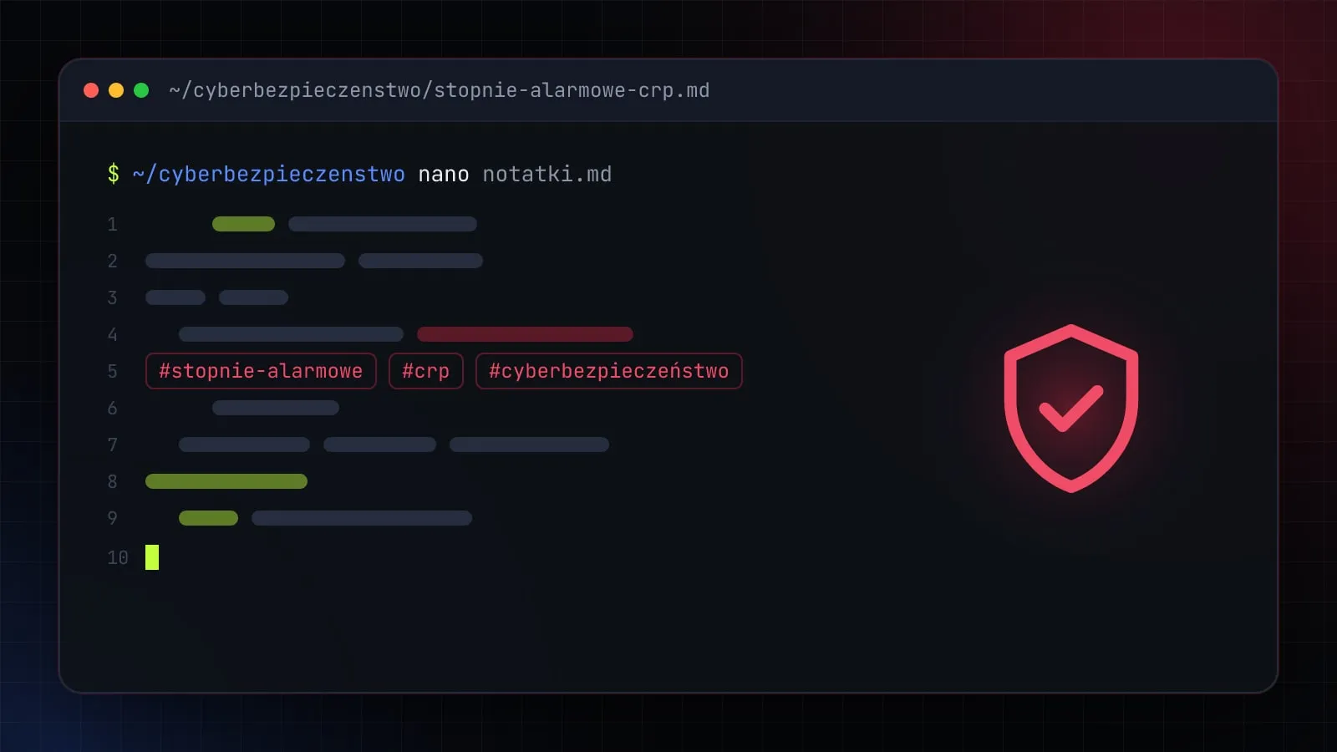This screenshot has height=752, width=1337.
Task: Click line number 1
Action: (x=113, y=224)
